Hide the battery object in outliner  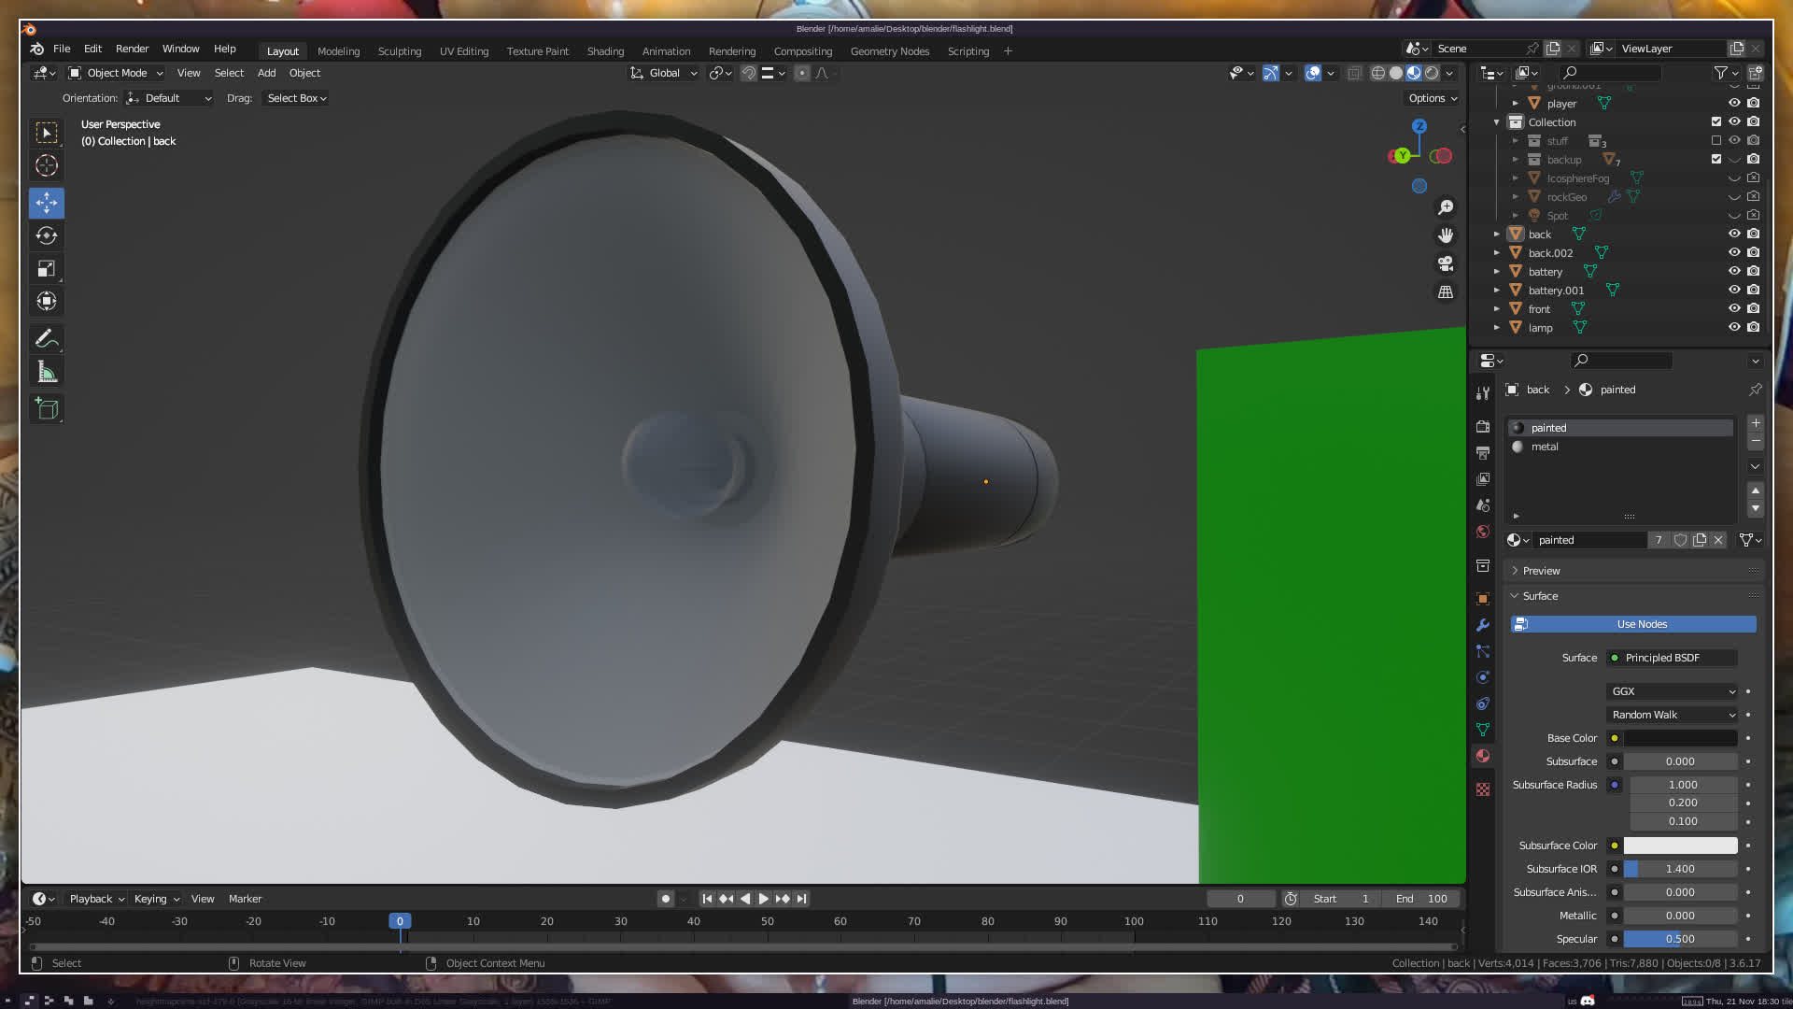click(1734, 272)
